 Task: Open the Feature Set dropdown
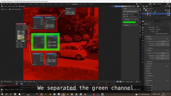[x=163, y=29]
